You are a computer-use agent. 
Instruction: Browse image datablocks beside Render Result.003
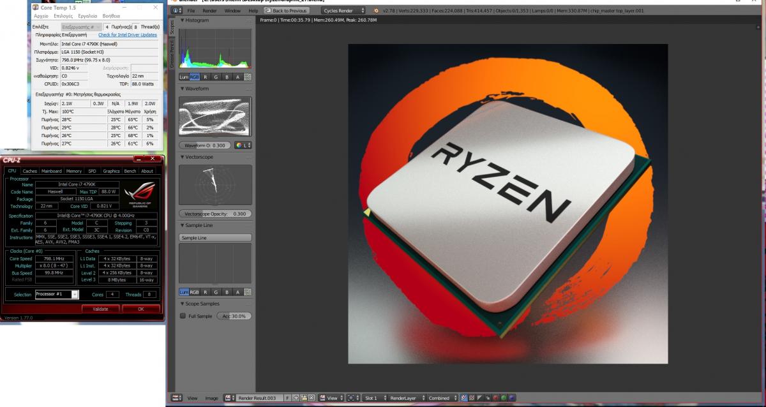pyautogui.click(x=230, y=398)
